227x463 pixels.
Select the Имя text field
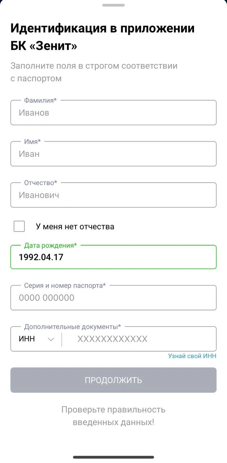113,154
